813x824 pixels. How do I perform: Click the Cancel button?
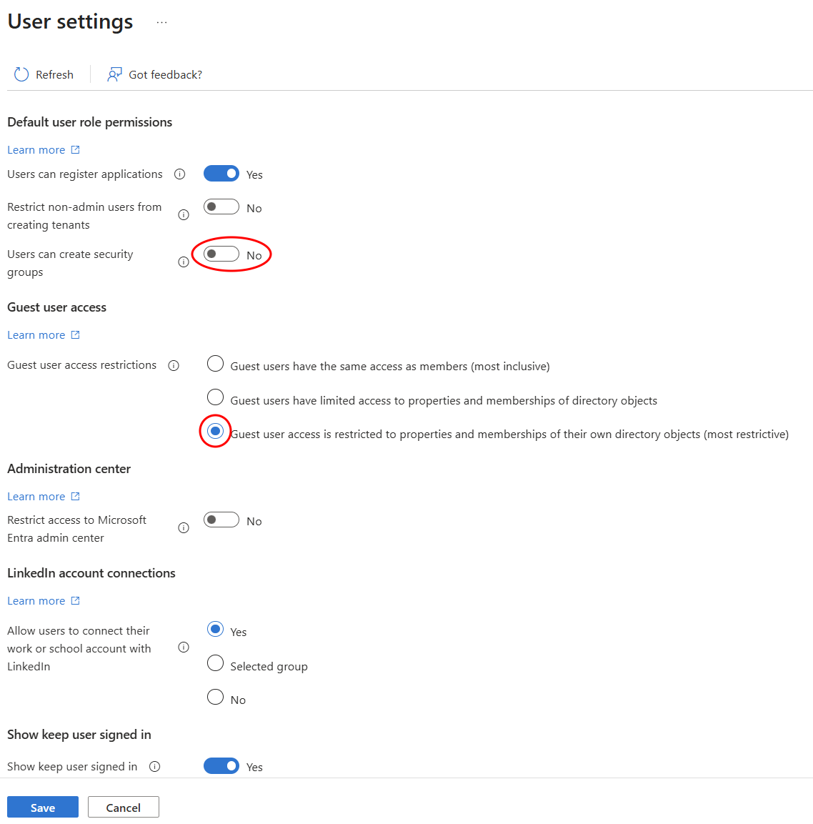pyautogui.click(x=124, y=808)
